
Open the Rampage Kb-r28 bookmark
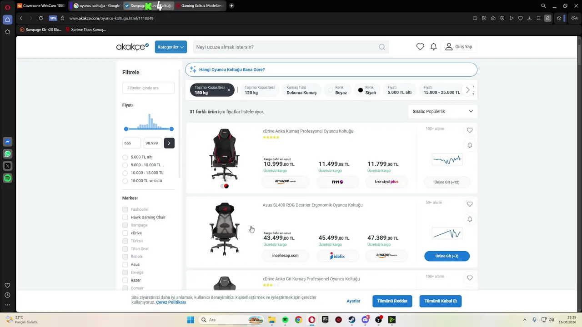click(x=40, y=30)
